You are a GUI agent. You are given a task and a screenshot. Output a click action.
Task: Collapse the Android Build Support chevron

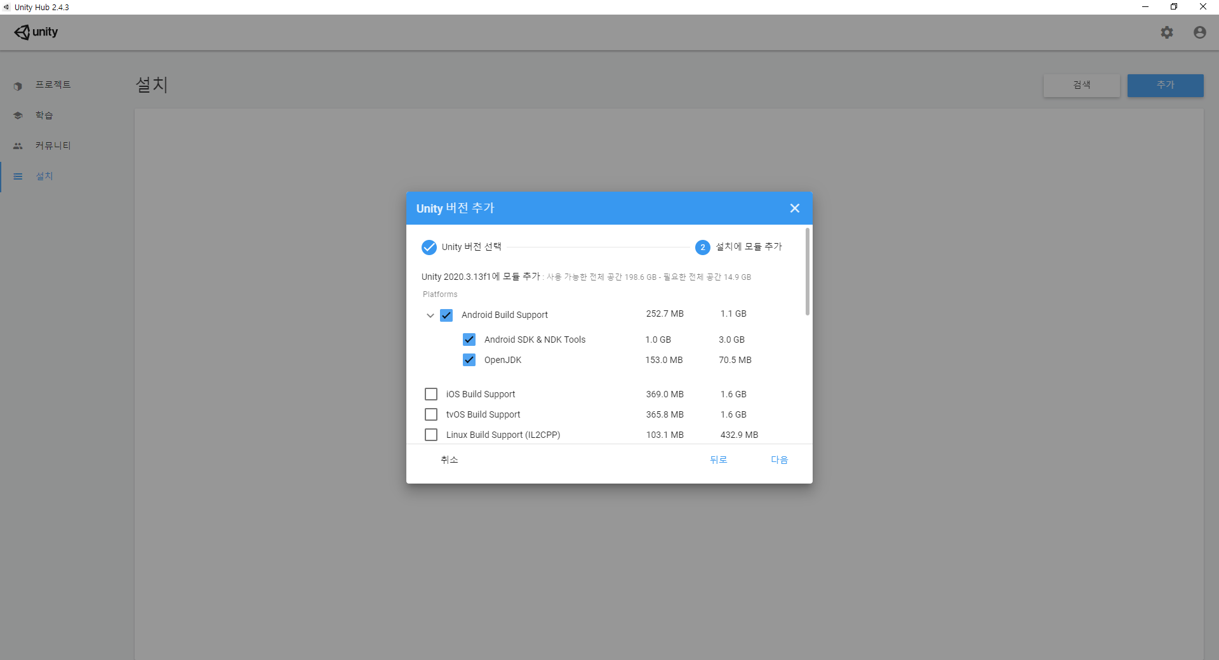pos(430,315)
